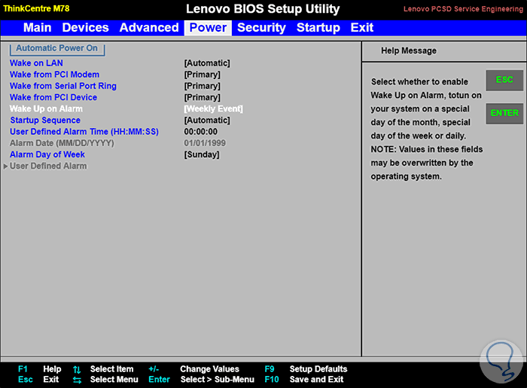
Task: Change the Sunday alarm day value
Action: pos(202,154)
